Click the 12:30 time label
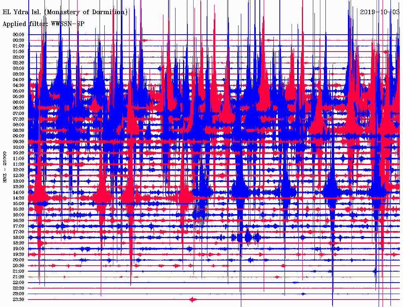 pos(18,176)
